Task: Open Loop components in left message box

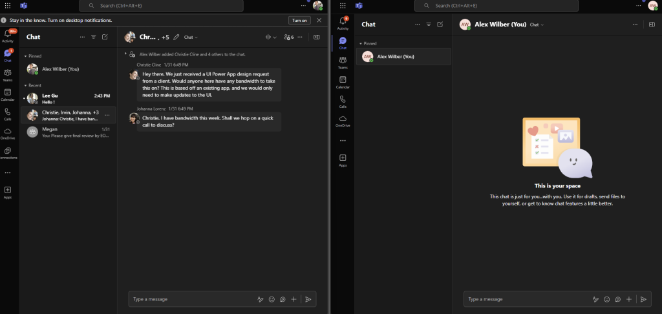Action: point(283,299)
